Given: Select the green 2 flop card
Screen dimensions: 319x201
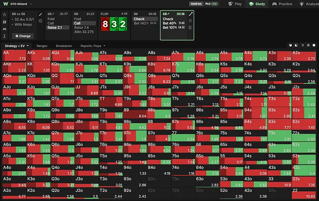Looking at the screenshot, I should pyautogui.click(x=123, y=24).
